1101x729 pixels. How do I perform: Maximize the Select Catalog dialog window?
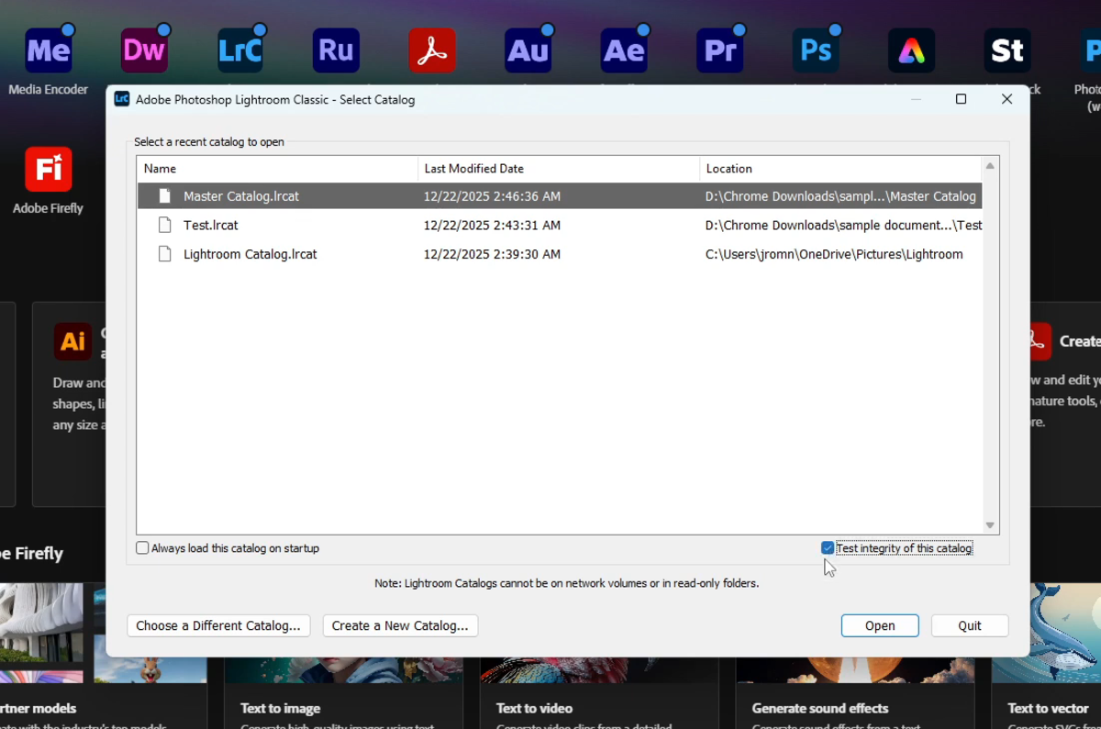click(x=961, y=99)
